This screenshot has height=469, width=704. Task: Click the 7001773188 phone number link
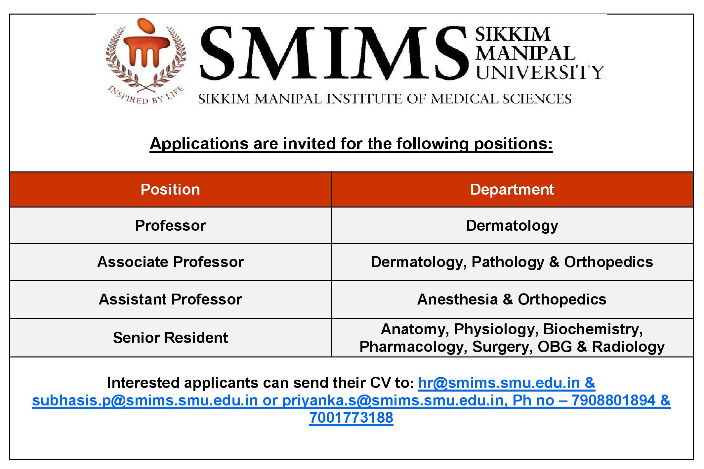pos(351,418)
